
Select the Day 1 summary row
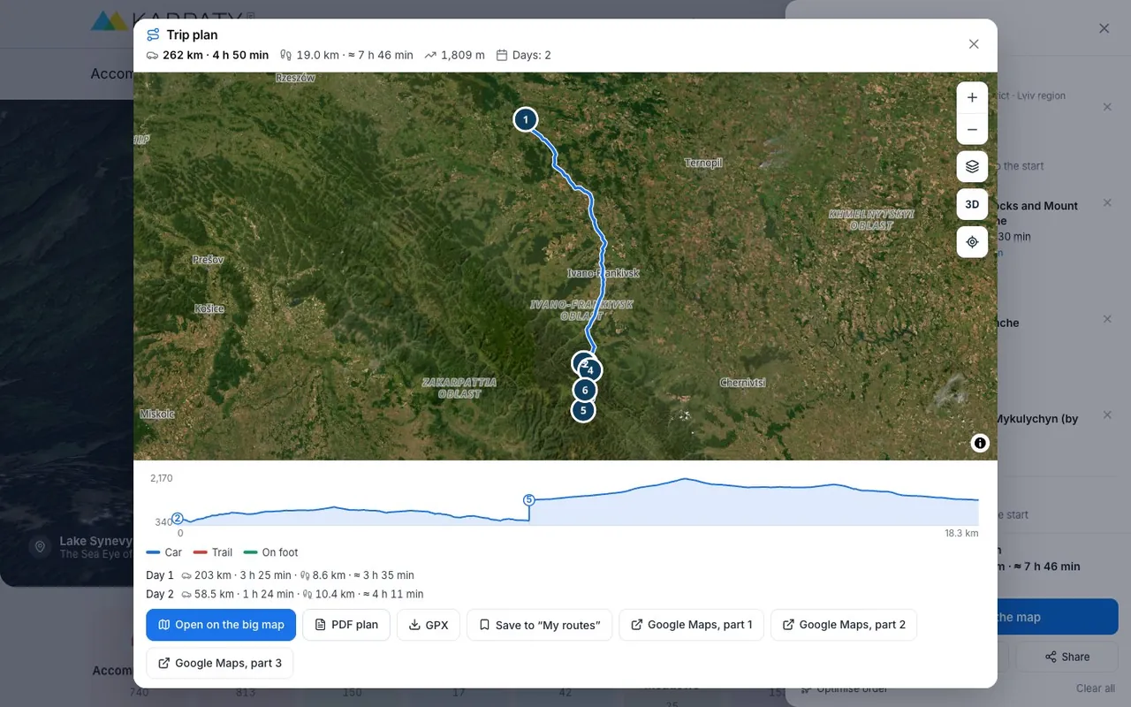[280, 575]
